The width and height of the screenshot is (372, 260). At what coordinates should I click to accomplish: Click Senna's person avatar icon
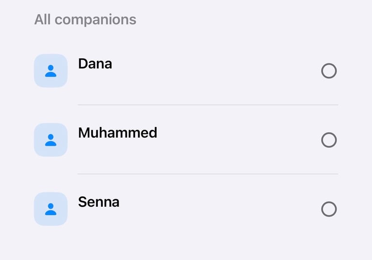click(50, 209)
